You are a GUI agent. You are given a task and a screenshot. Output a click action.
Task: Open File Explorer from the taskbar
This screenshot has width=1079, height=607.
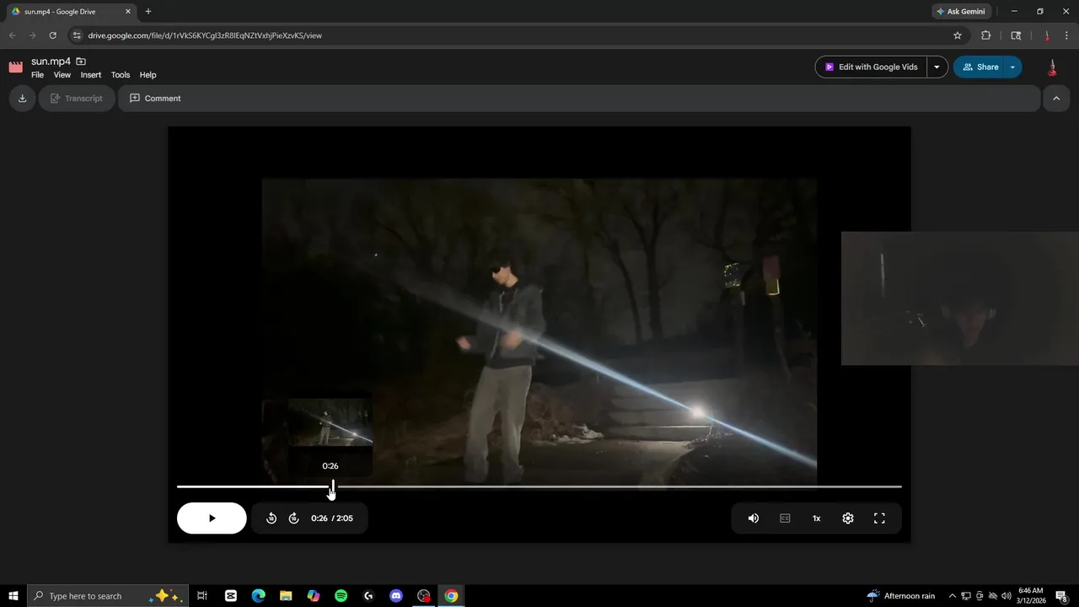tap(286, 596)
